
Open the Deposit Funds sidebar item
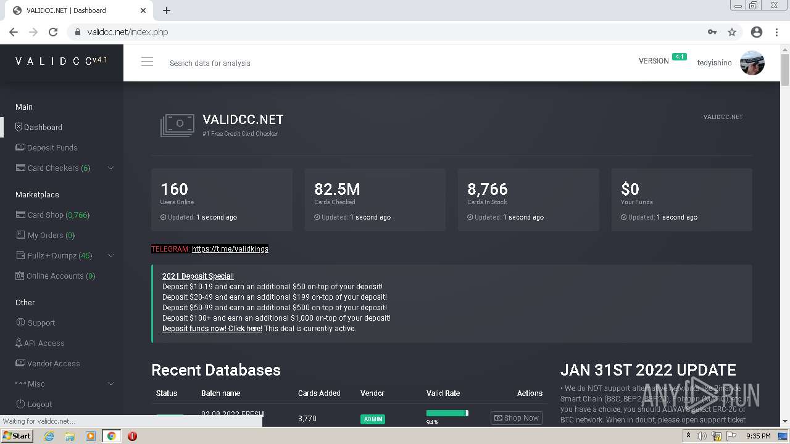click(46, 147)
